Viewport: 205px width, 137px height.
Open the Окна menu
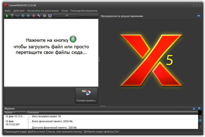click(x=65, y=11)
